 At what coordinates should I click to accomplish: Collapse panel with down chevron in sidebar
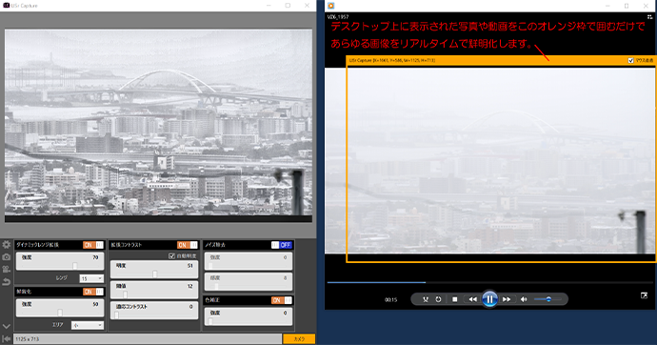7,326
